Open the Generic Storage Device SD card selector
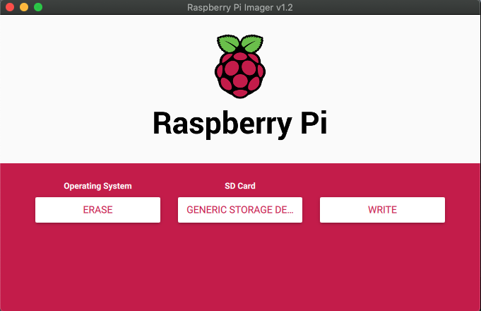 [x=240, y=210]
